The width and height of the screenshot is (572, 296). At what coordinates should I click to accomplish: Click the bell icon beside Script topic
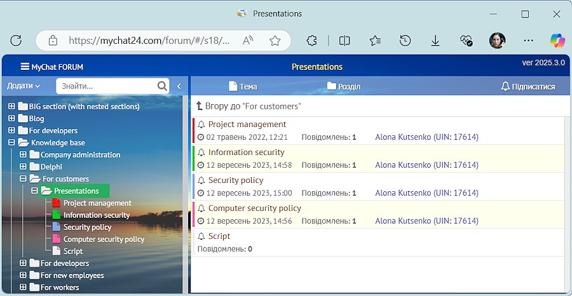click(x=201, y=236)
